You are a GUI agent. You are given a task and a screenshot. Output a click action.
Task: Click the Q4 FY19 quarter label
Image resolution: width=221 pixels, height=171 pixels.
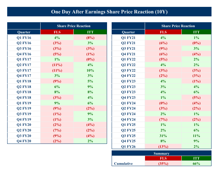tap(24, 119)
